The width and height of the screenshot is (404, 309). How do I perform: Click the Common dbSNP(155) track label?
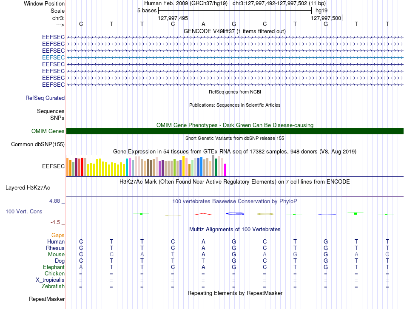coord(38,144)
